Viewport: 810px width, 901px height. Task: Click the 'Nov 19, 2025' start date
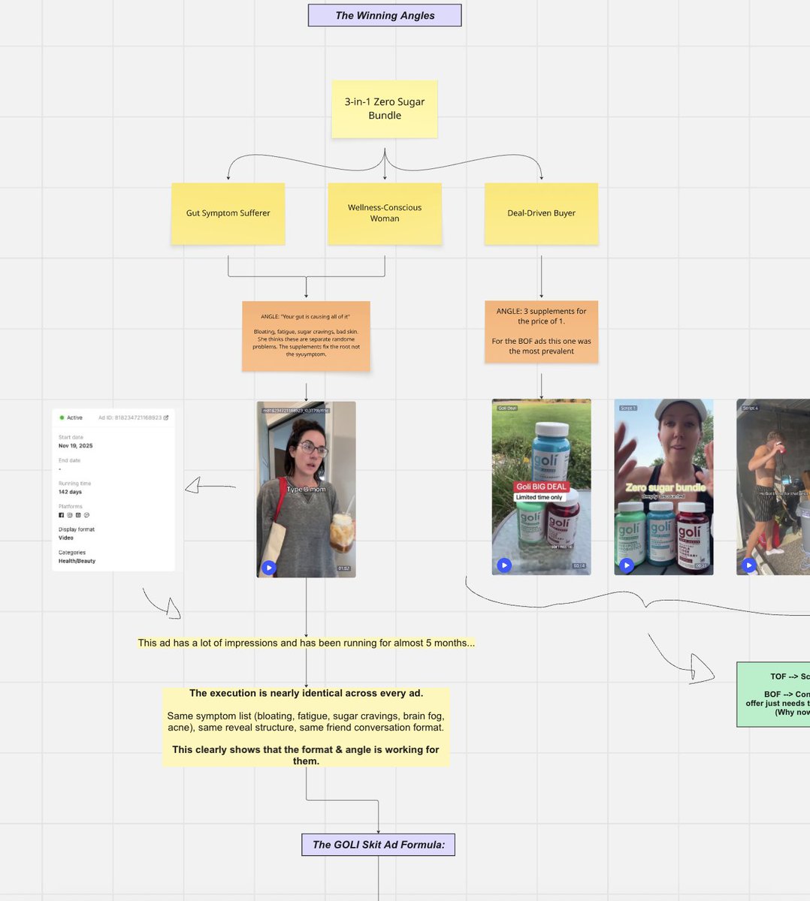76,446
